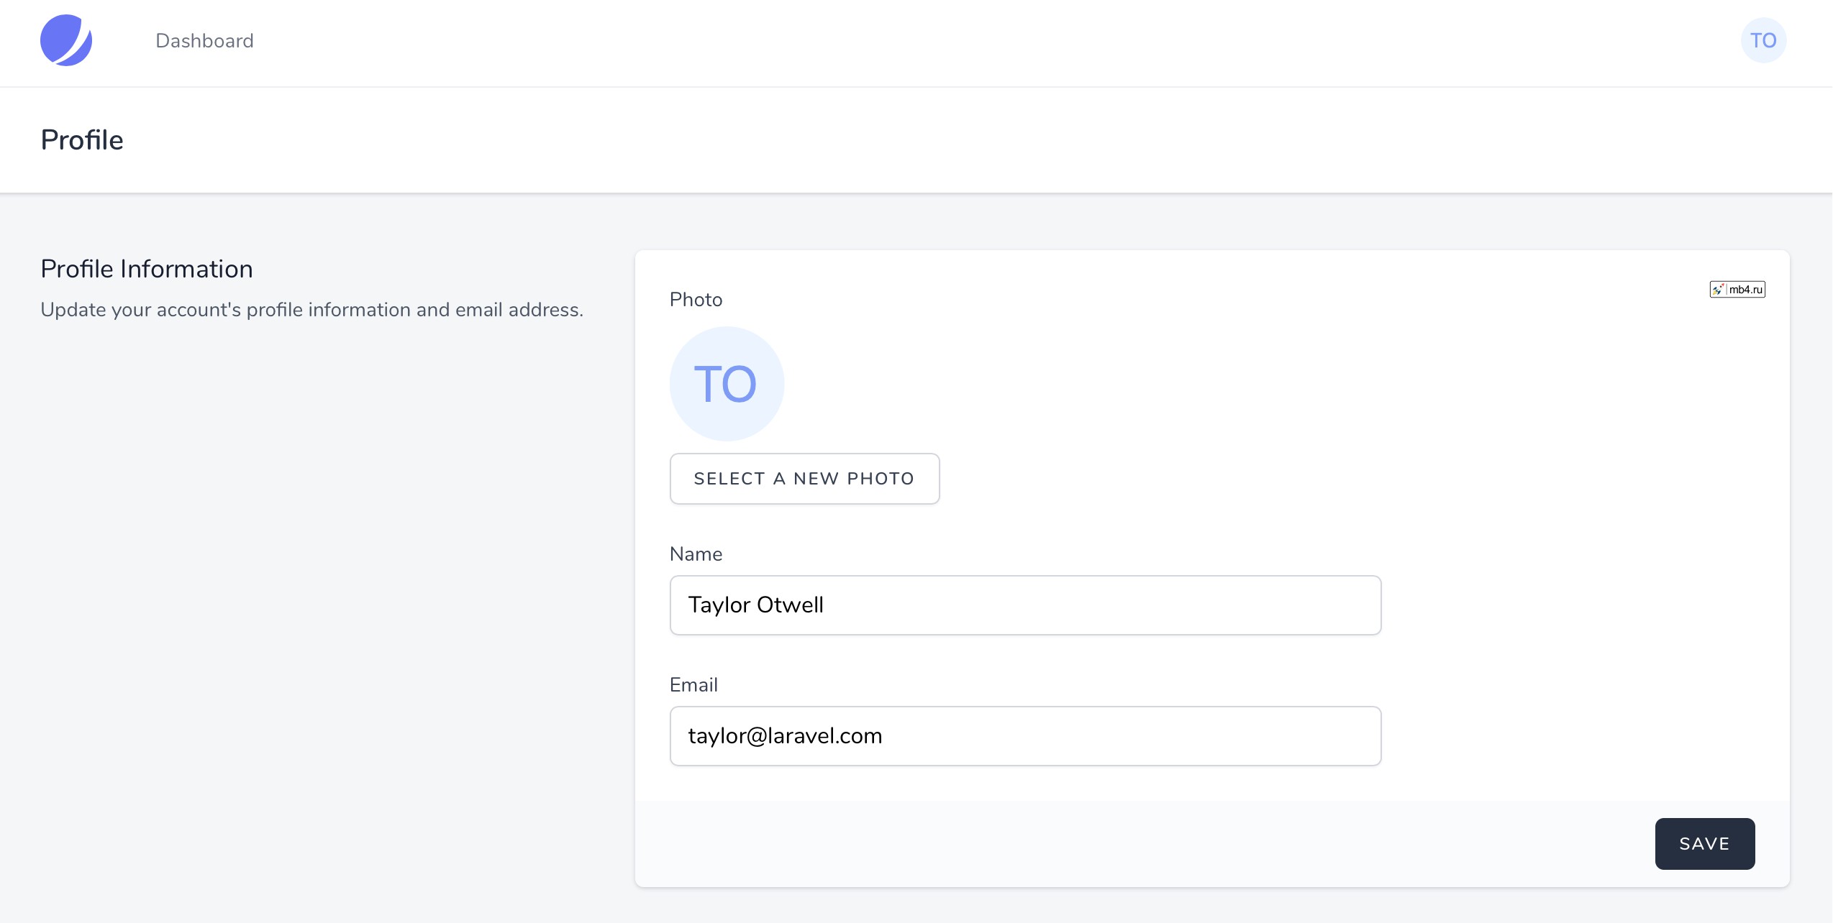Click SELECT A NEW PHOTO button
Viewport: 1833px width, 923px height.
pyautogui.click(x=806, y=478)
